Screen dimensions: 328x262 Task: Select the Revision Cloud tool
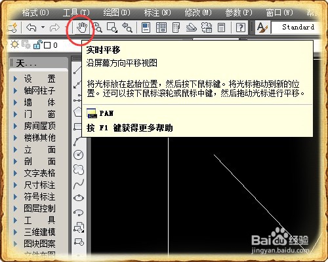click(79, 170)
